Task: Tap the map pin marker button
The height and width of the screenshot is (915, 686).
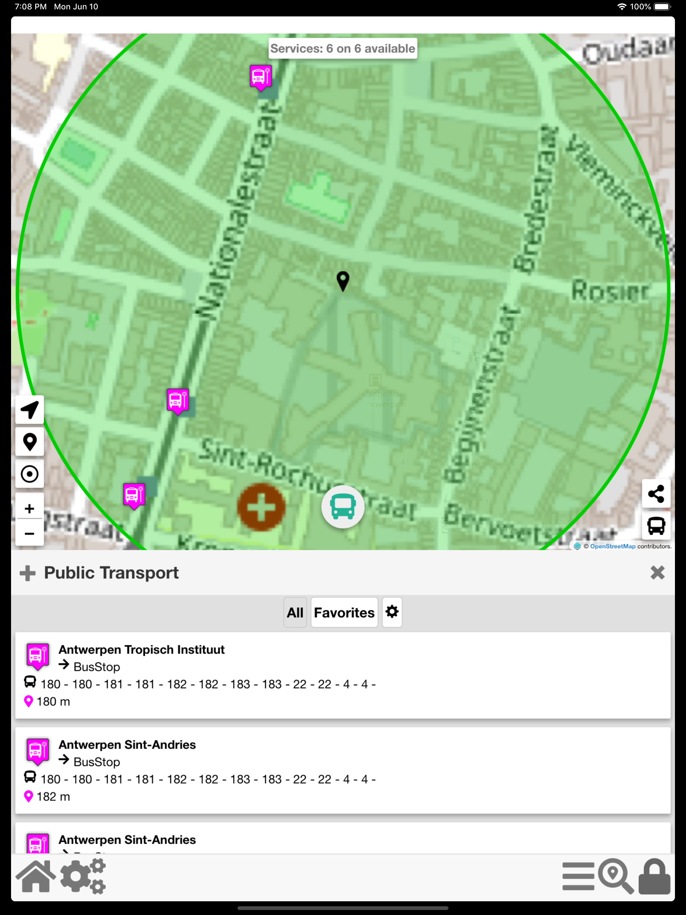Action: (x=29, y=442)
